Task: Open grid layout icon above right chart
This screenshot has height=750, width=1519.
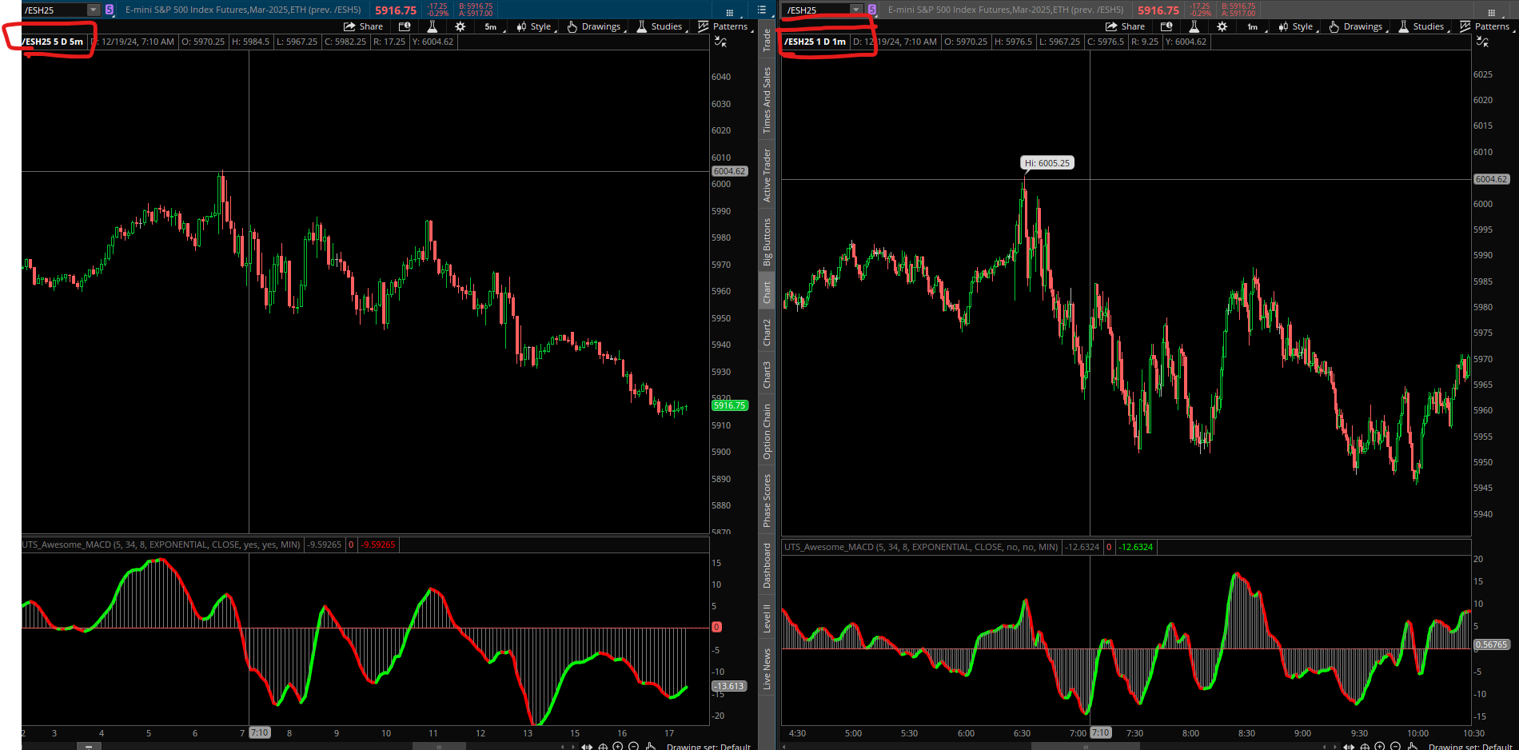Action: tap(1491, 12)
